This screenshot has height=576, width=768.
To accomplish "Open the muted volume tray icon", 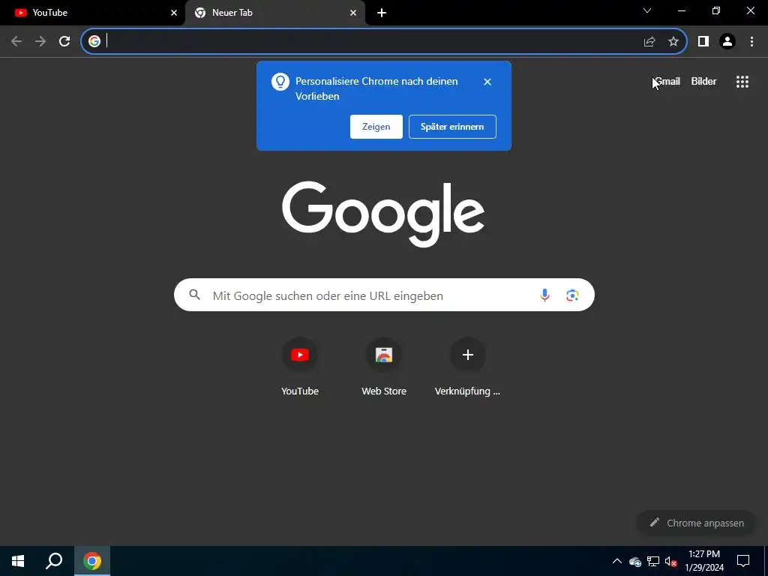I will pos(671,561).
